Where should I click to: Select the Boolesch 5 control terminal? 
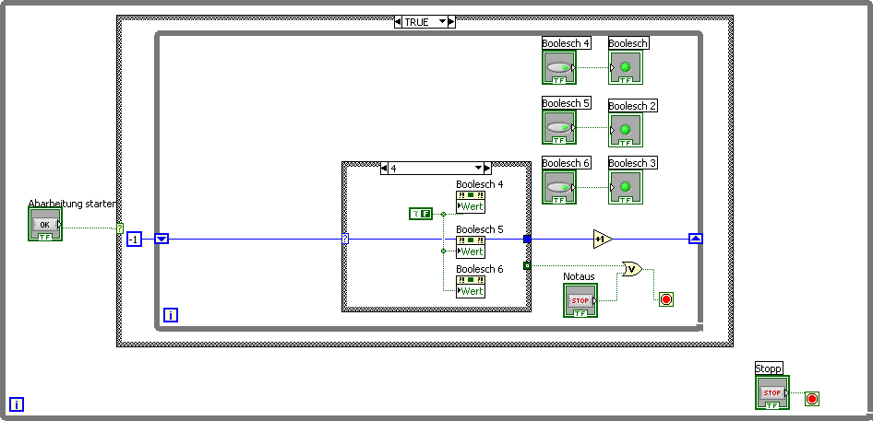click(559, 127)
